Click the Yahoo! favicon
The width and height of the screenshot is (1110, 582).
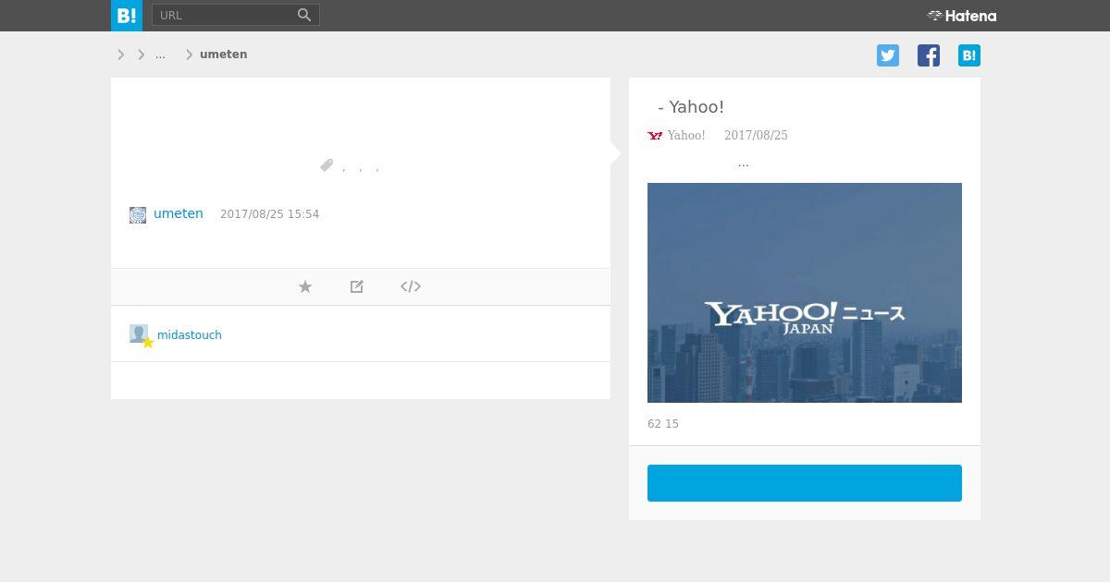pyautogui.click(x=655, y=136)
